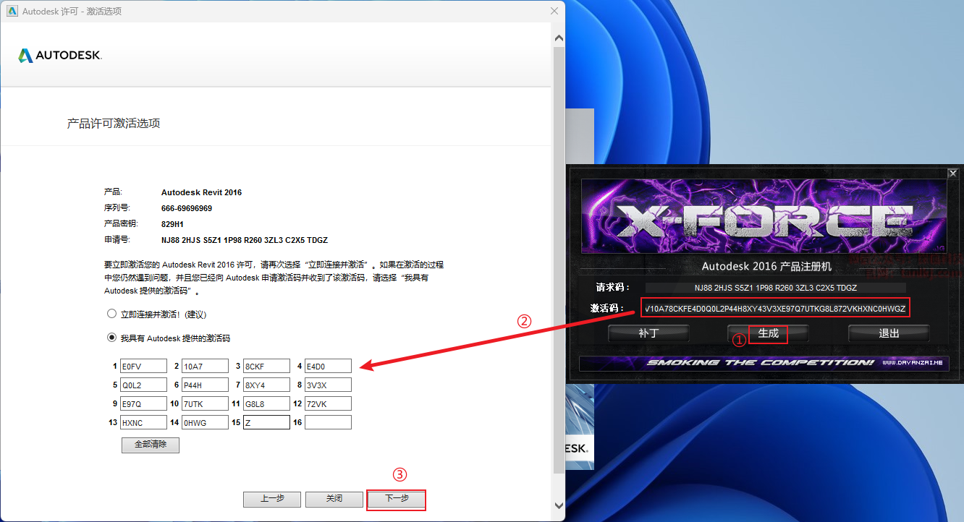Close the X-Force window with its X icon

point(952,174)
